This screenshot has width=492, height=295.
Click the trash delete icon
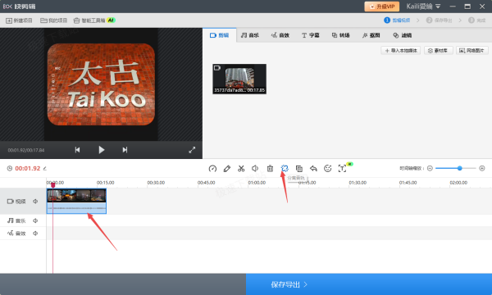[x=270, y=169]
